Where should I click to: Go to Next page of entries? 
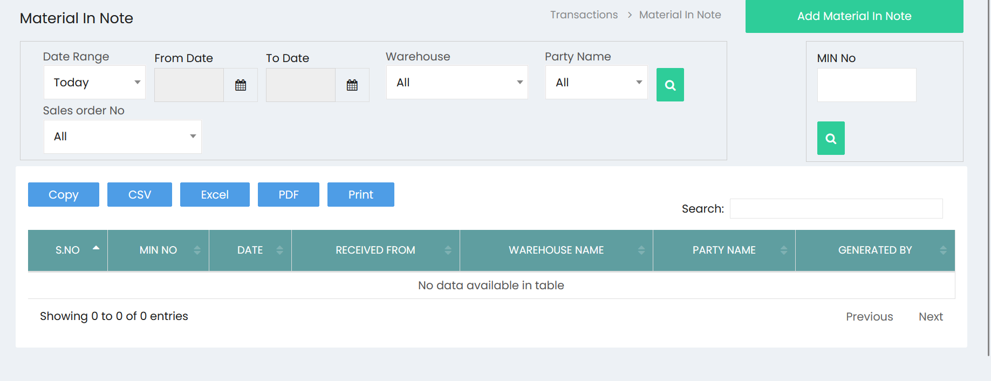click(x=931, y=317)
